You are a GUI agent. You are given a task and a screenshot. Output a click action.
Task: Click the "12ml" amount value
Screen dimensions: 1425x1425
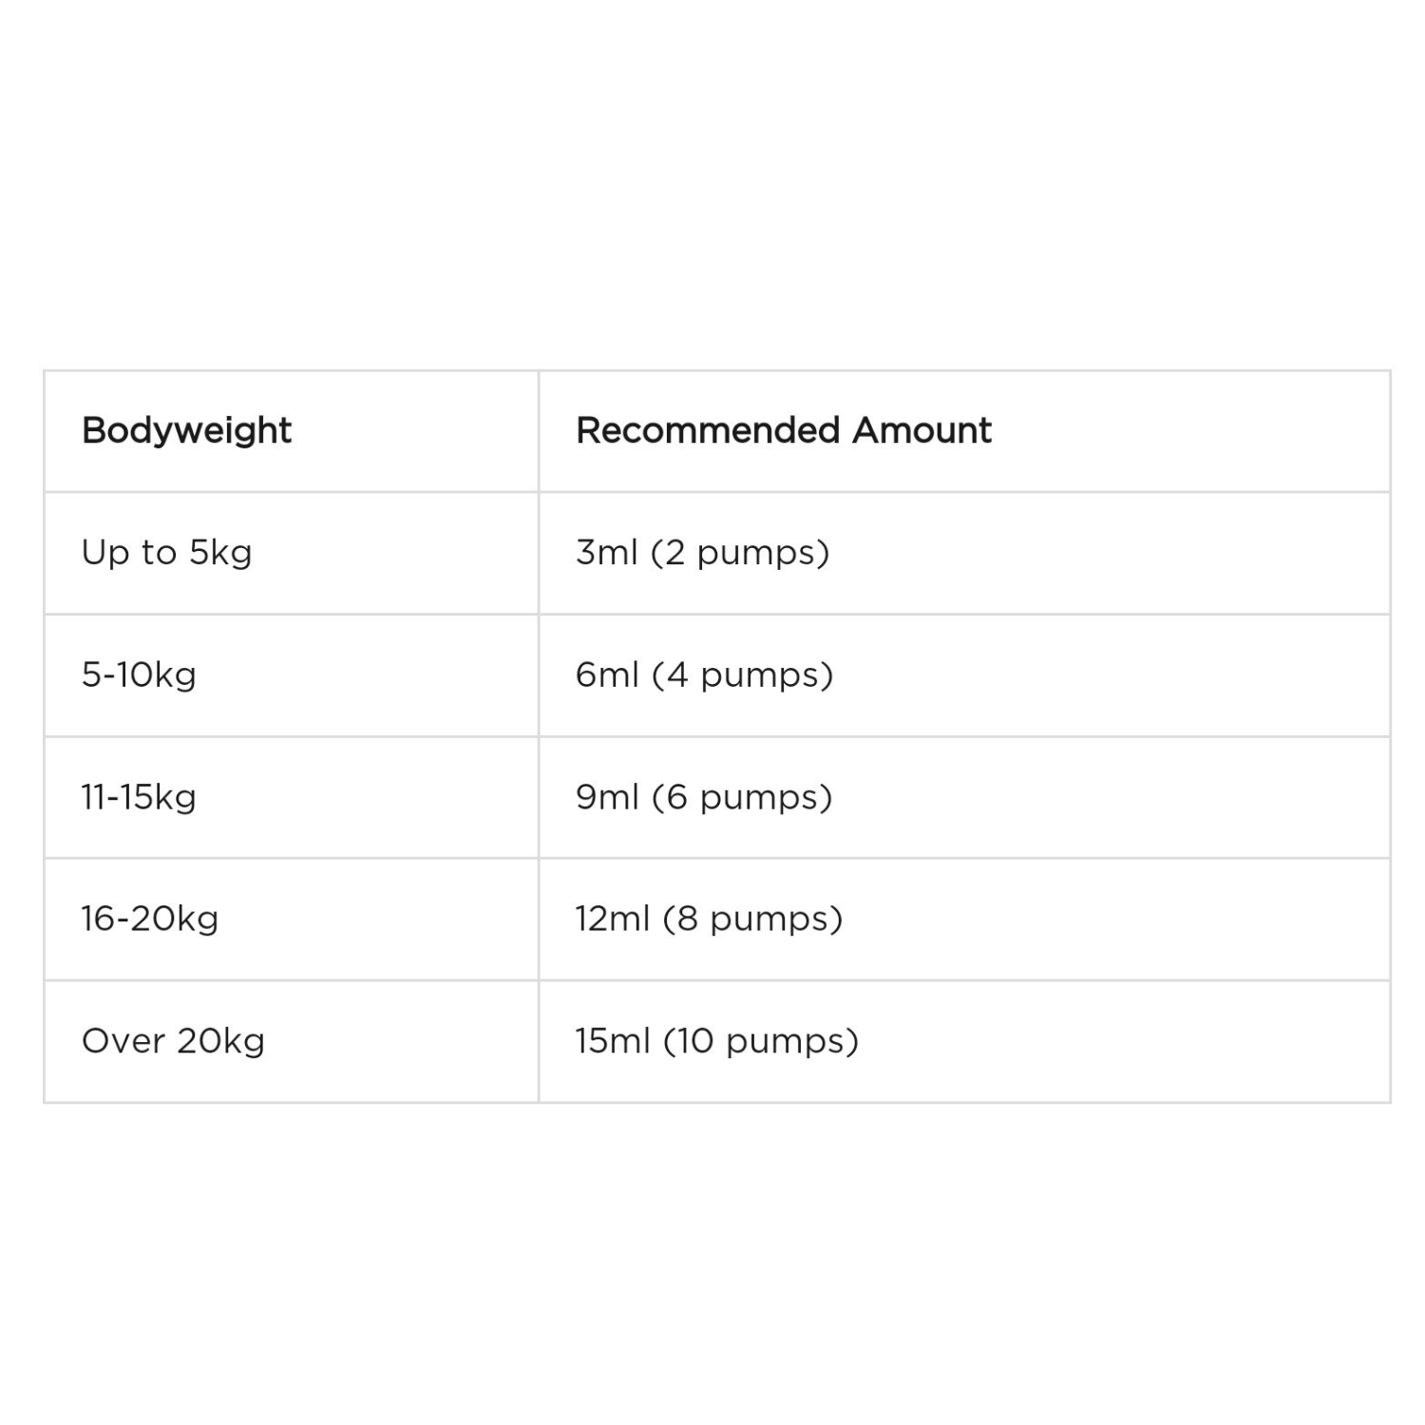pyautogui.click(x=612, y=919)
